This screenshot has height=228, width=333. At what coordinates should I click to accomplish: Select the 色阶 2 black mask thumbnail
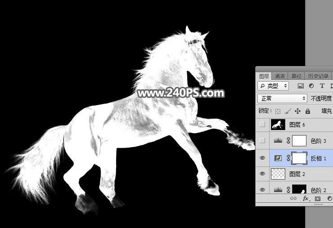[x=299, y=189]
